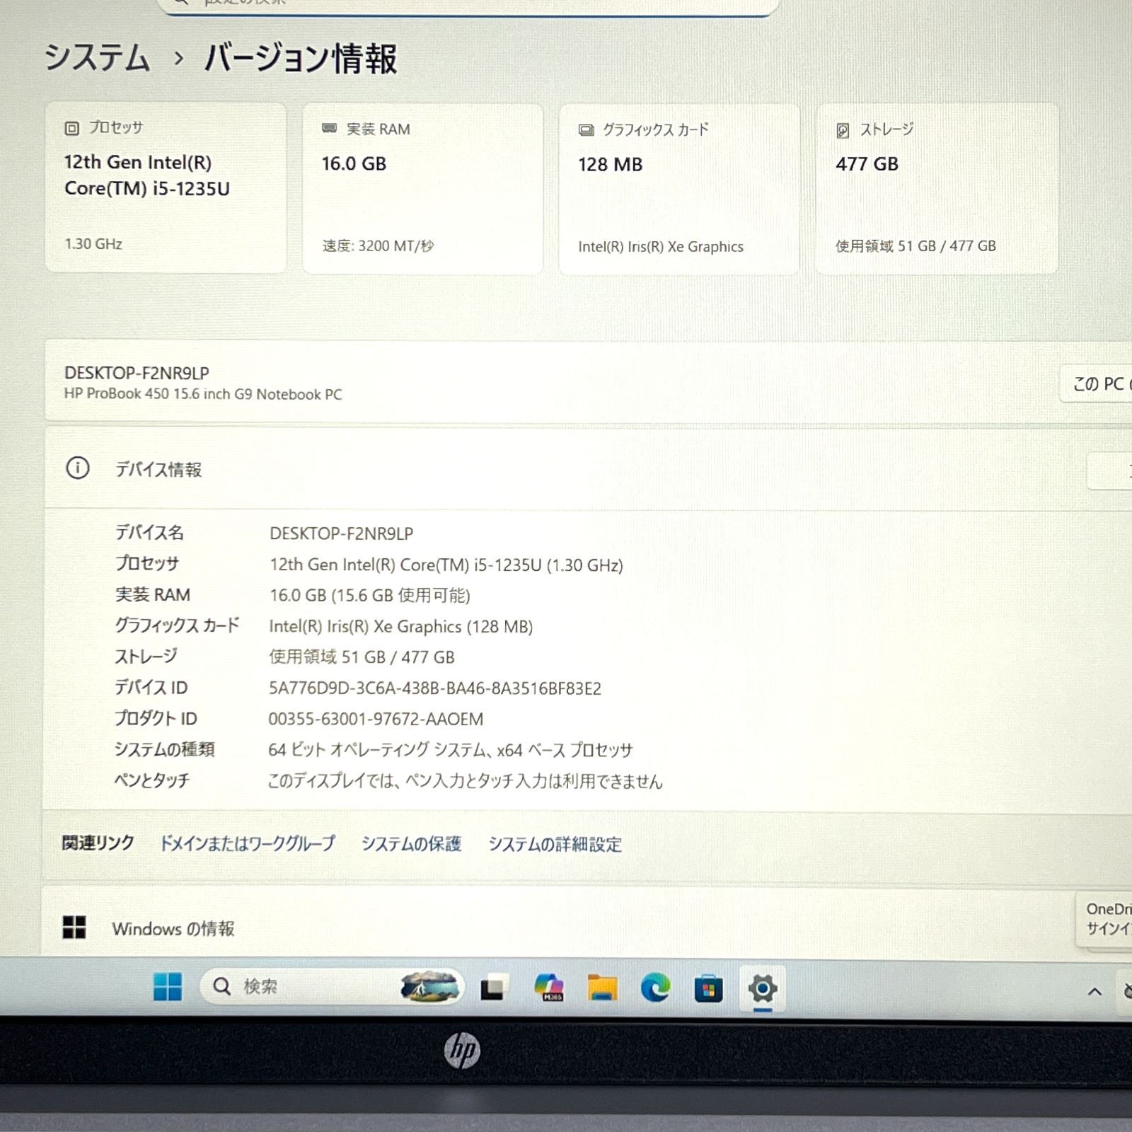Show hidden system tray icons chevron
The width and height of the screenshot is (1132, 1132).
point(1095,991)
